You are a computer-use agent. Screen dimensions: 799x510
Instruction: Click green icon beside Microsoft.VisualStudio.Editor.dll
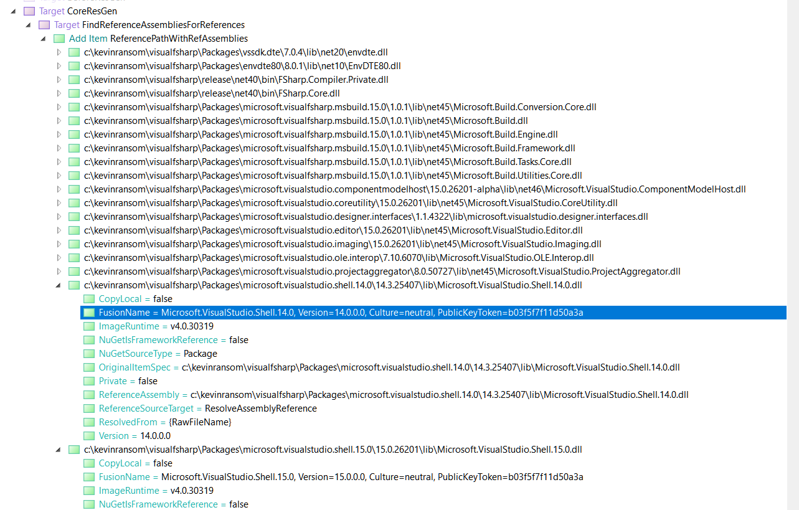click(73, 230)
